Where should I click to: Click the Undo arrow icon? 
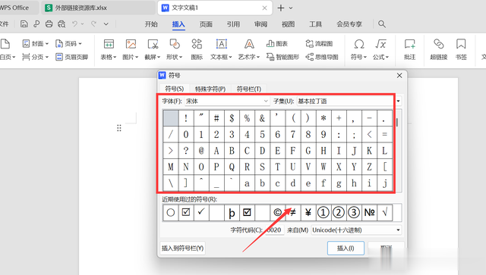point(74,23)
